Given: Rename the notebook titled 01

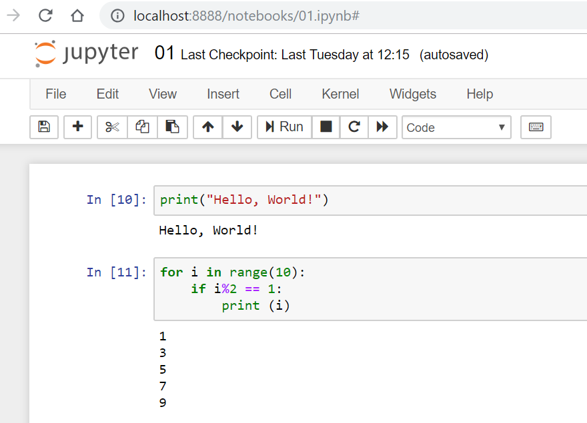Looking at the screenshot, I should pyautogui.click(x=164, y=53).
